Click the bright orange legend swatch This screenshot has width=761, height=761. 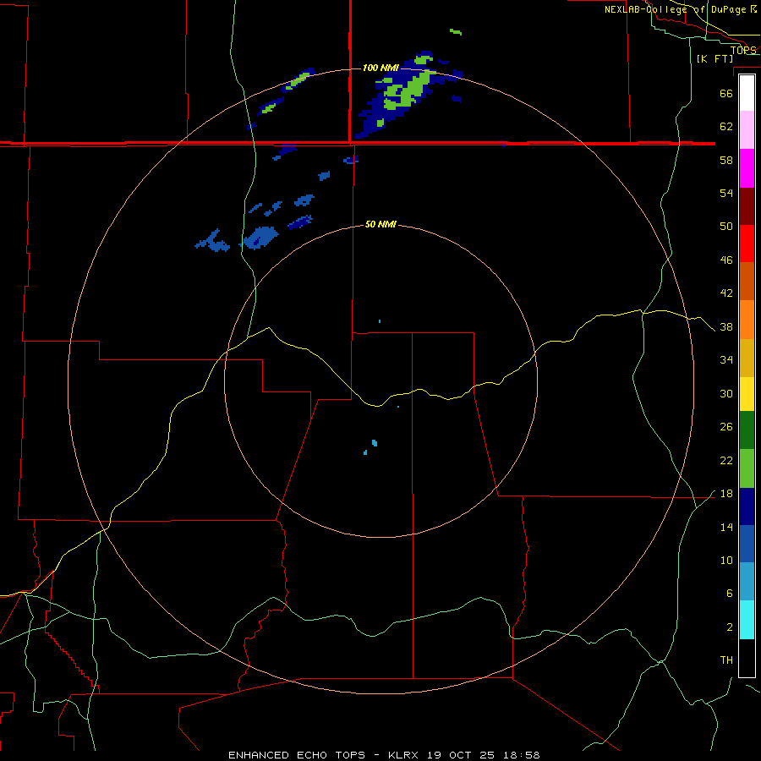point(747,320)
